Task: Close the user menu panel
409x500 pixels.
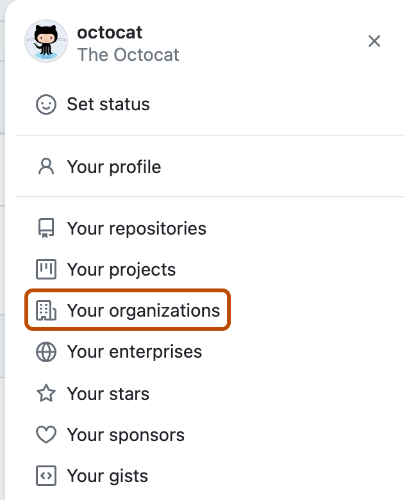Action: pyautogui.click(x=374, y=41)
